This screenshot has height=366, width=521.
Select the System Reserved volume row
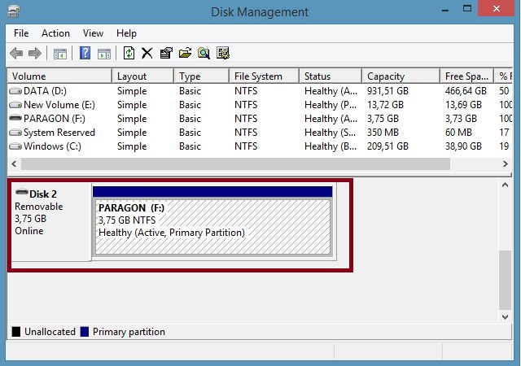tap(260, 133)
